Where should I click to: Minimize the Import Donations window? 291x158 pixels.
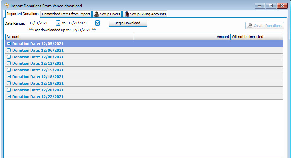tap(259, 6)
